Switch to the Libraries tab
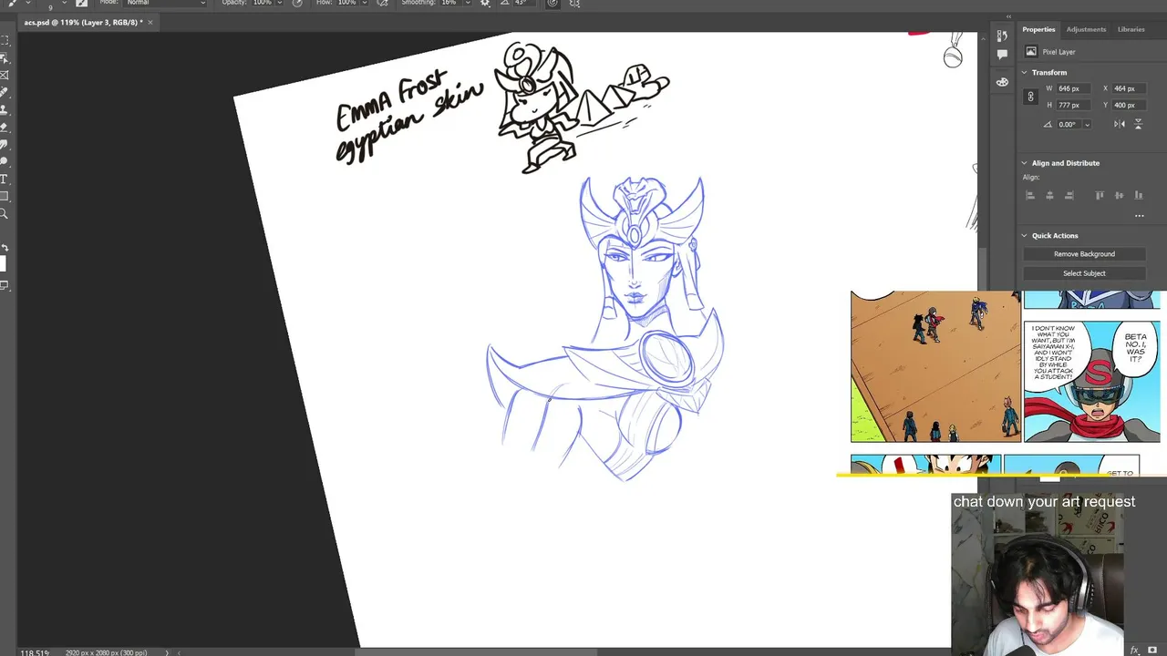Screen dimensions: 1167x656 pyautogui.click(x=1131, y=29)
